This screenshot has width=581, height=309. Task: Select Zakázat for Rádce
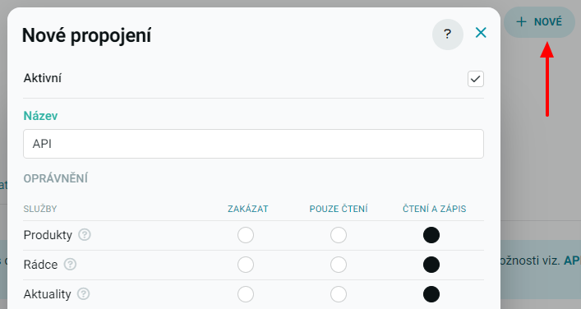click(x=246, y=265)
